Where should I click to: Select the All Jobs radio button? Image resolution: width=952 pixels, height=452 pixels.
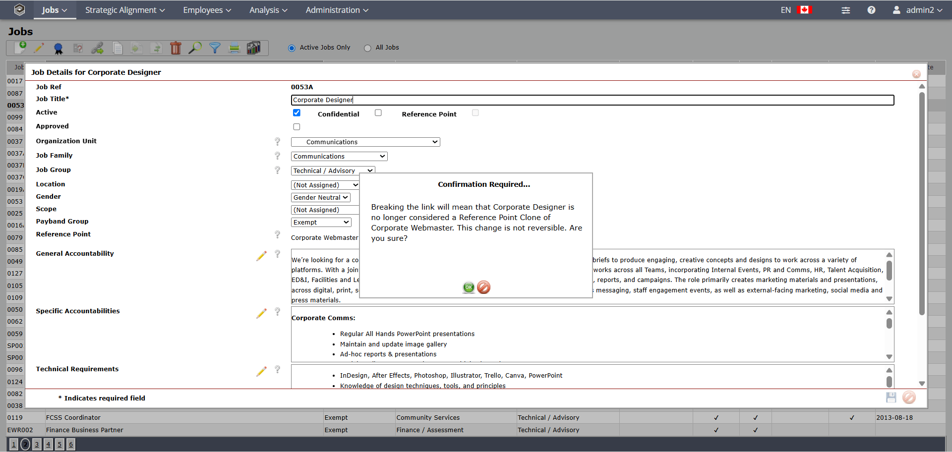[367, 48]
